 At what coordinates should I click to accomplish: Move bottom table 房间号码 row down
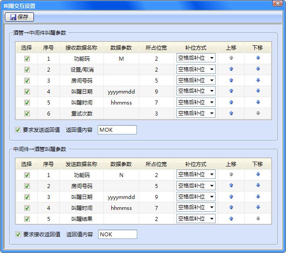point(258,185)
